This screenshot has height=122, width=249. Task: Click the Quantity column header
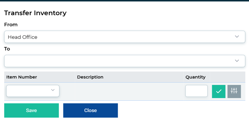coord(196,77)
